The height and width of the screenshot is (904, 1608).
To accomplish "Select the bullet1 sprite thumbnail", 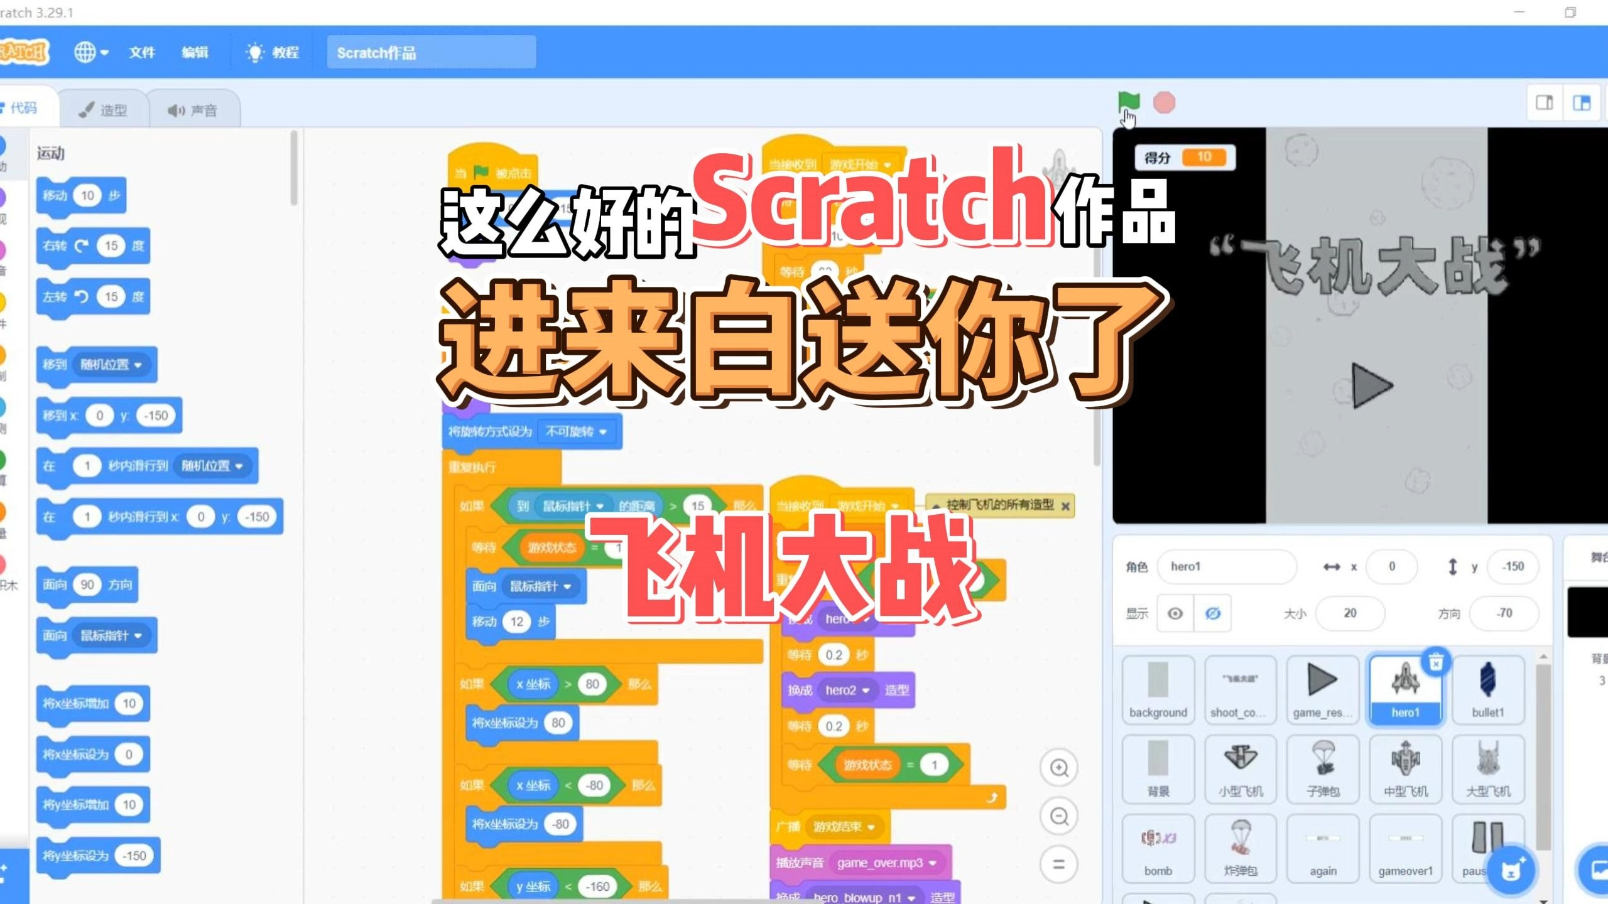I will click(1489, 687).
